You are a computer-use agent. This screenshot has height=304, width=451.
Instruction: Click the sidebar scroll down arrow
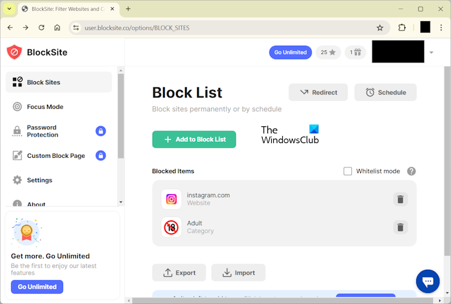click(x=121, y=202)
